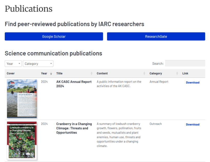Download the Cranberry in a Changing Climate publication

[x=193, y=124]
